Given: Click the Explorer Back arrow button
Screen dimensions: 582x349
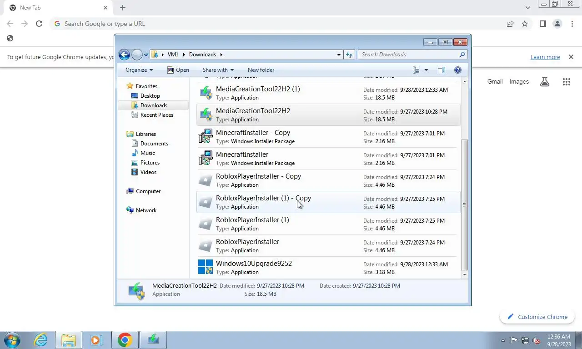Looking at the screenshot, I should point(124,55).
